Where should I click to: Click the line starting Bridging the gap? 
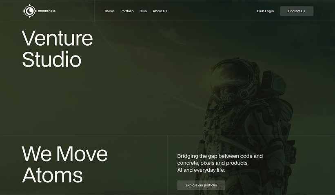(220, 156)
